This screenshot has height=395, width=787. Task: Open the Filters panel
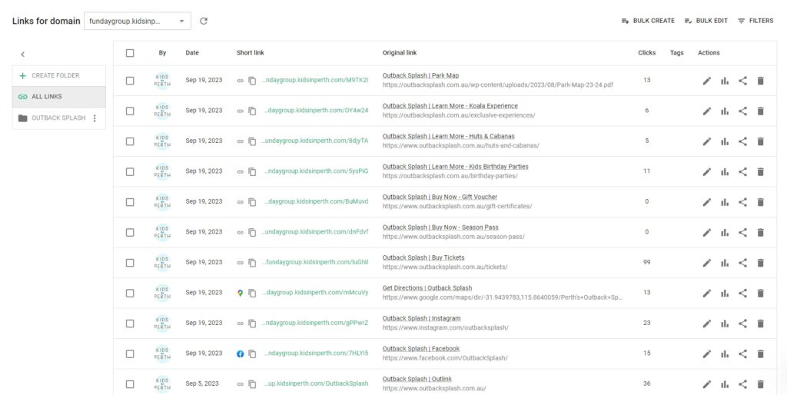(755, 21)
